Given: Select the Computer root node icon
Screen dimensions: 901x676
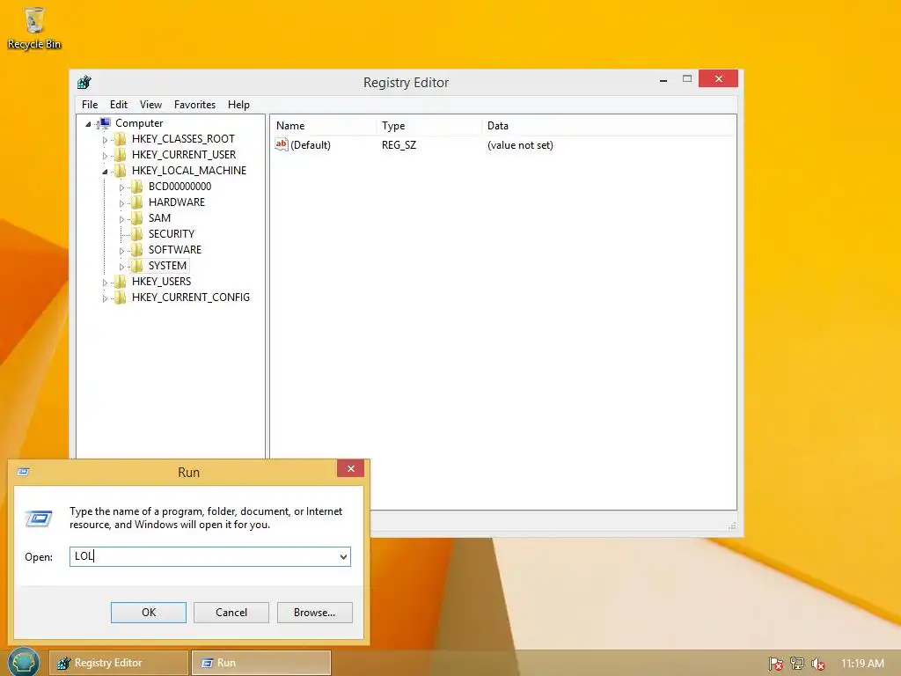Looking at the screenshot, I should coord(104,123).
